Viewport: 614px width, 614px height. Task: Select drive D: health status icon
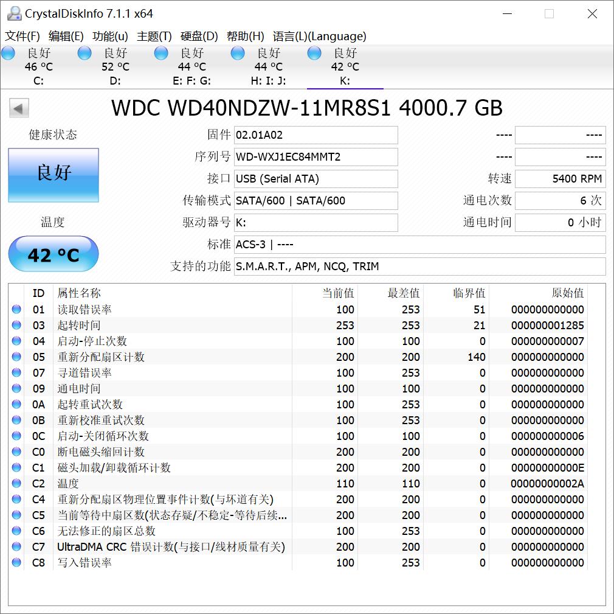[x=85, y=53]
